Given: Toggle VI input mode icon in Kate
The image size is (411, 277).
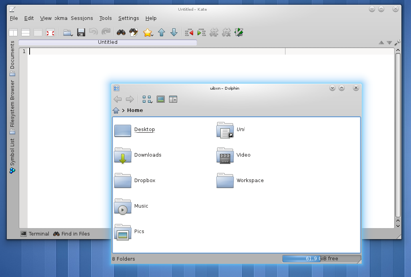Looking at the screenshot, I should [239, 32].
